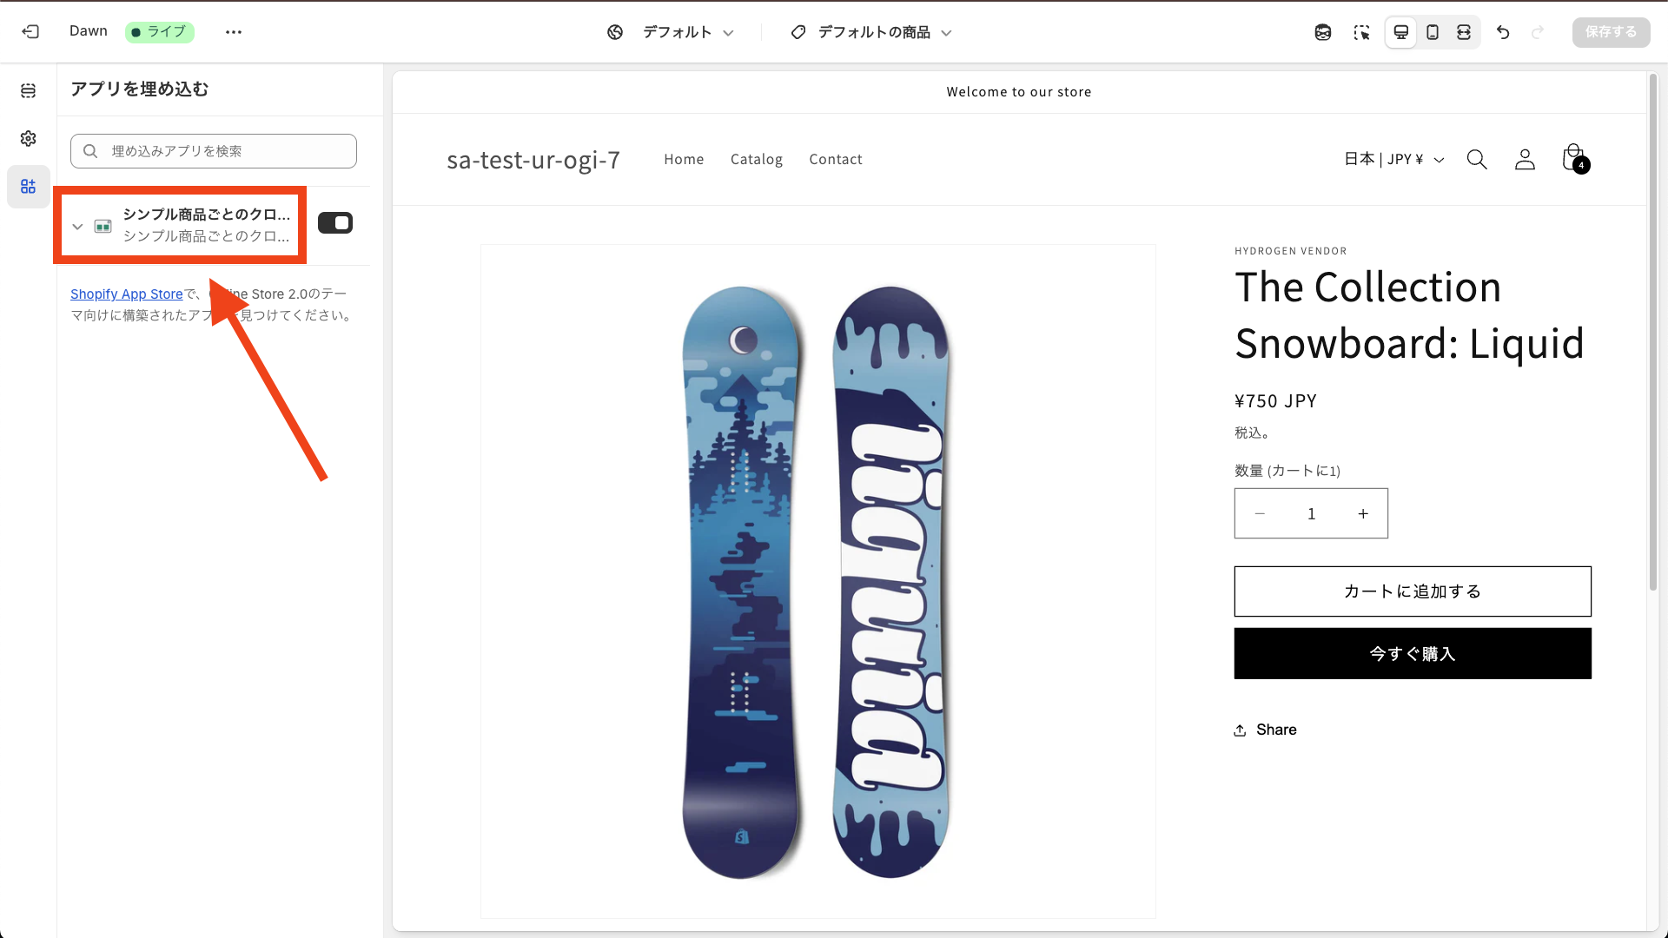Open the store cart bag icon

click(1573, 159)
